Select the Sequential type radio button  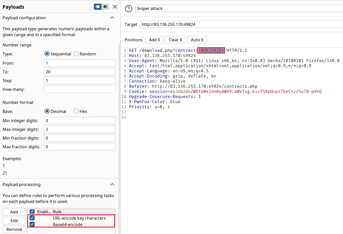(47, 54)
